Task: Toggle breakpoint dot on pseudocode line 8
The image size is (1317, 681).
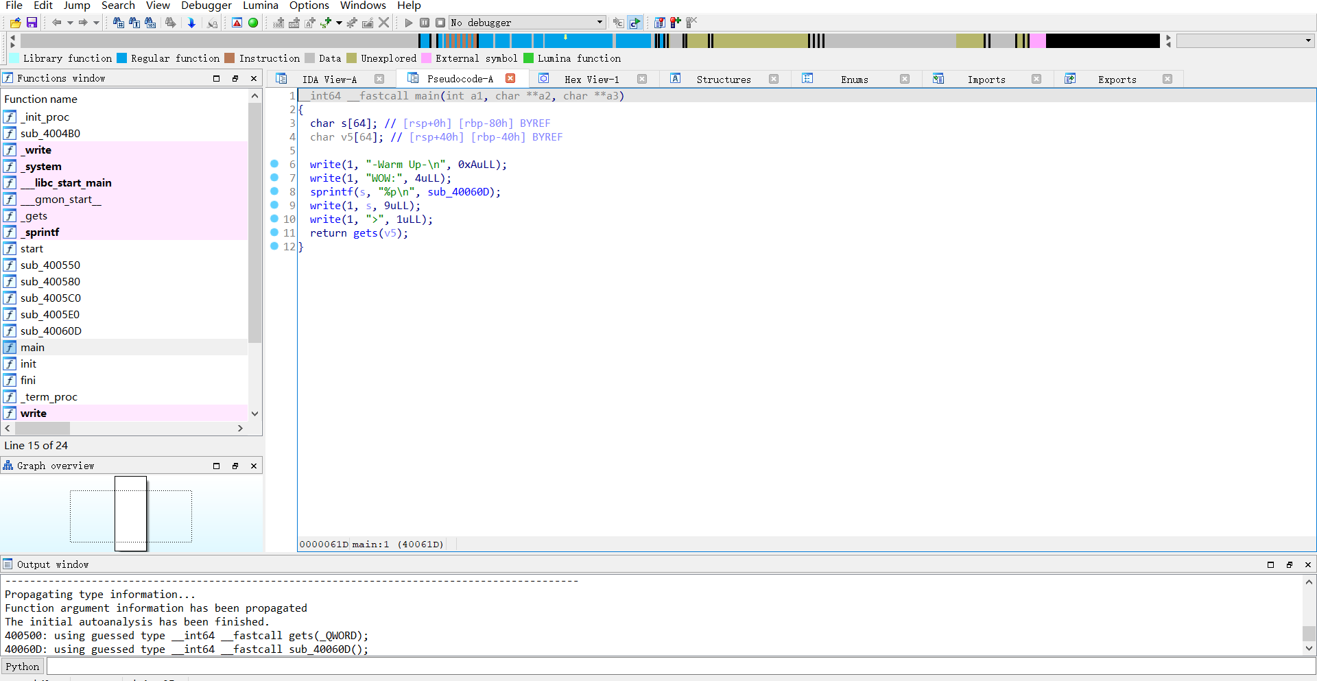Action: click(x=274, y=191)
